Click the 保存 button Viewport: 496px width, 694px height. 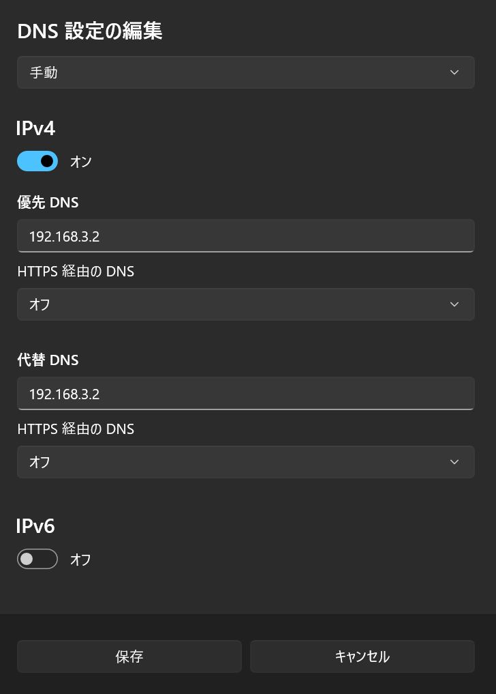click(129, 656)
